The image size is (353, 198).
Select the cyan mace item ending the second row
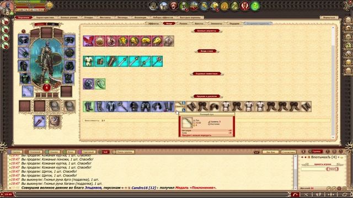point(157,61)
